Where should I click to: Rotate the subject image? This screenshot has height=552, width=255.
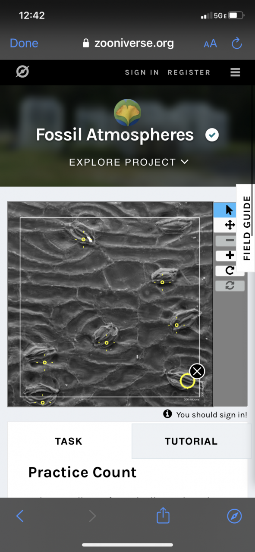(230, 270)
